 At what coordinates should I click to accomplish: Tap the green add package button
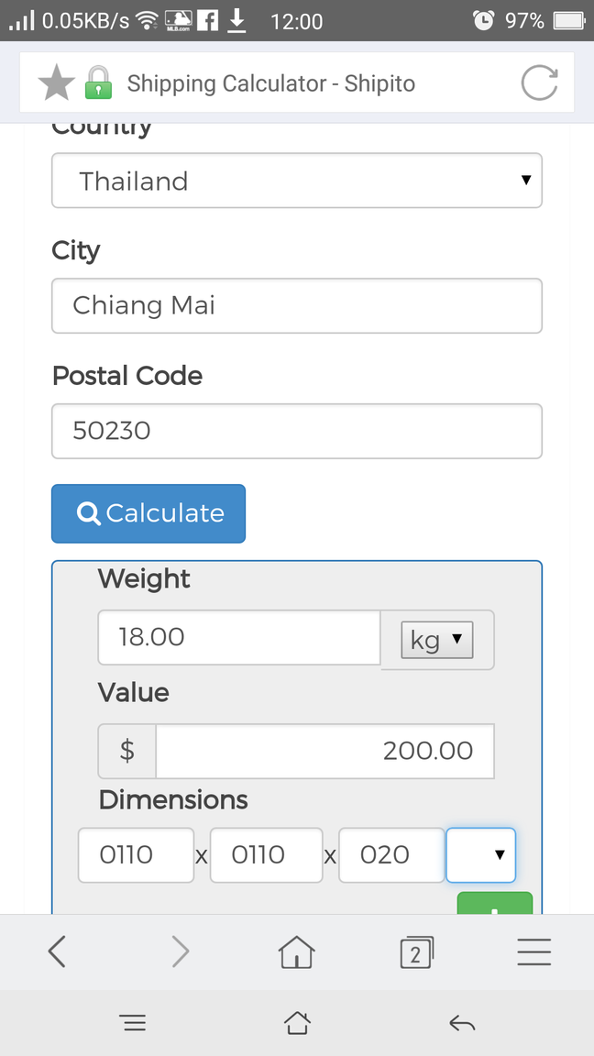[495, 904]
